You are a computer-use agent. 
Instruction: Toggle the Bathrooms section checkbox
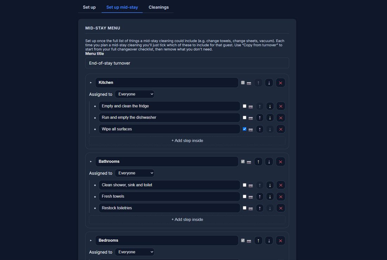(243, 161)
